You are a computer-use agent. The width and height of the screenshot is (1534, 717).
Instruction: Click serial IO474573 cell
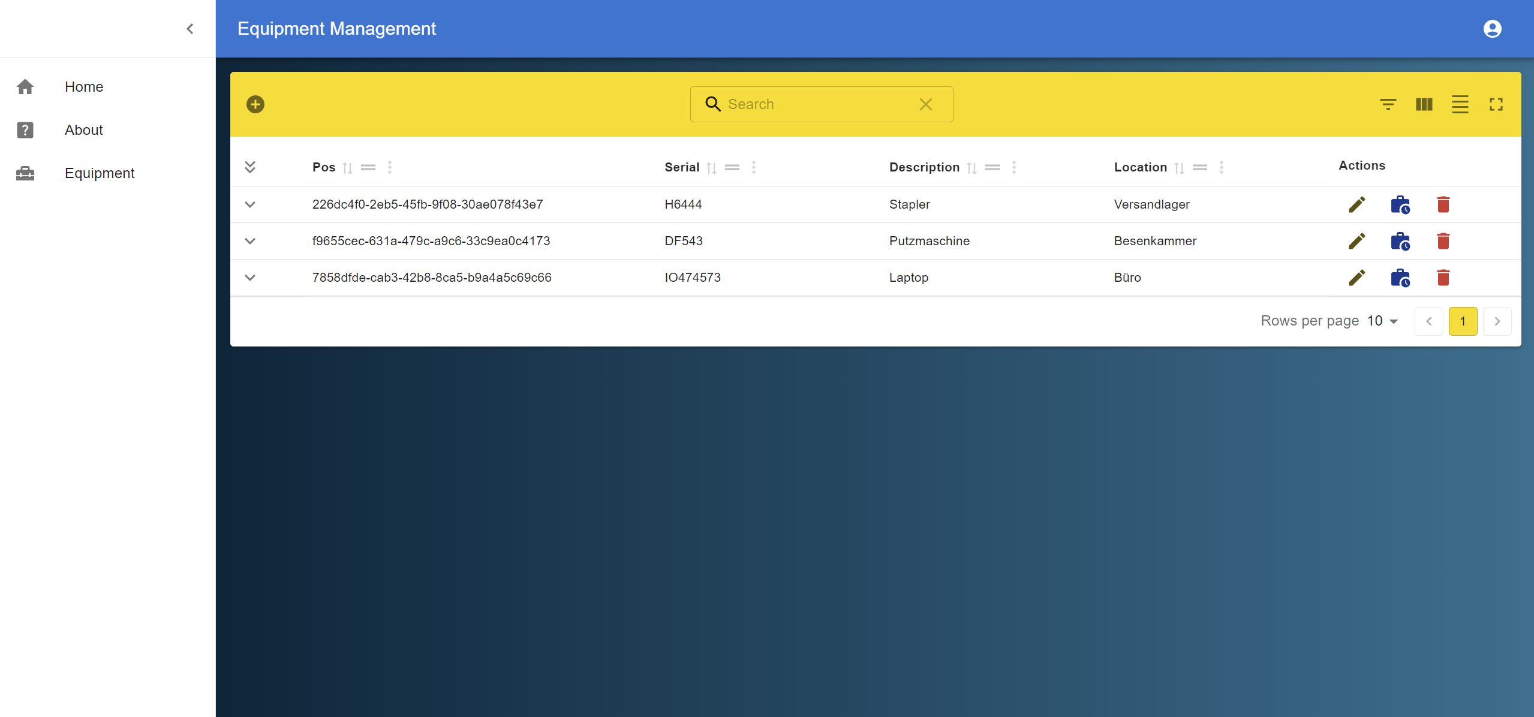(693, 278)
